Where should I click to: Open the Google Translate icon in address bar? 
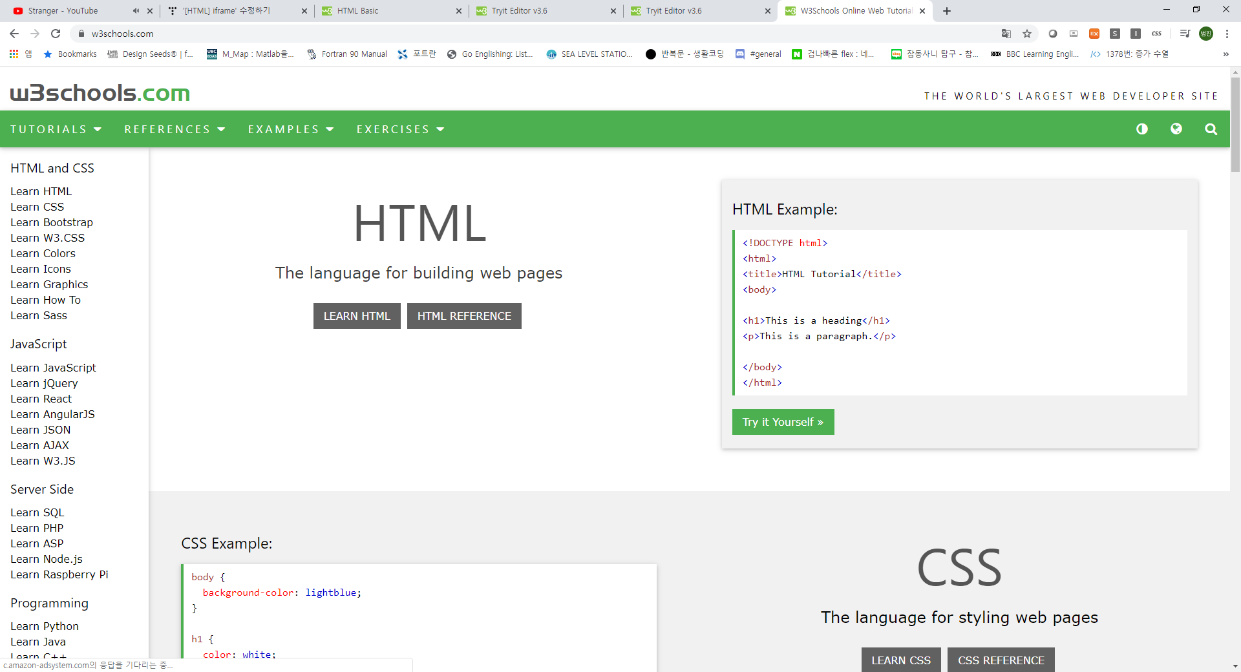click(x=1006, y=34)
